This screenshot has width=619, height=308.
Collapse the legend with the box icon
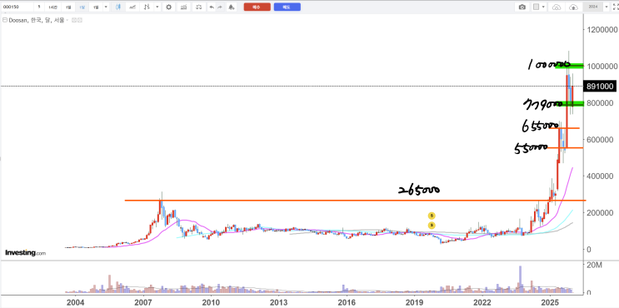[5, 20]
